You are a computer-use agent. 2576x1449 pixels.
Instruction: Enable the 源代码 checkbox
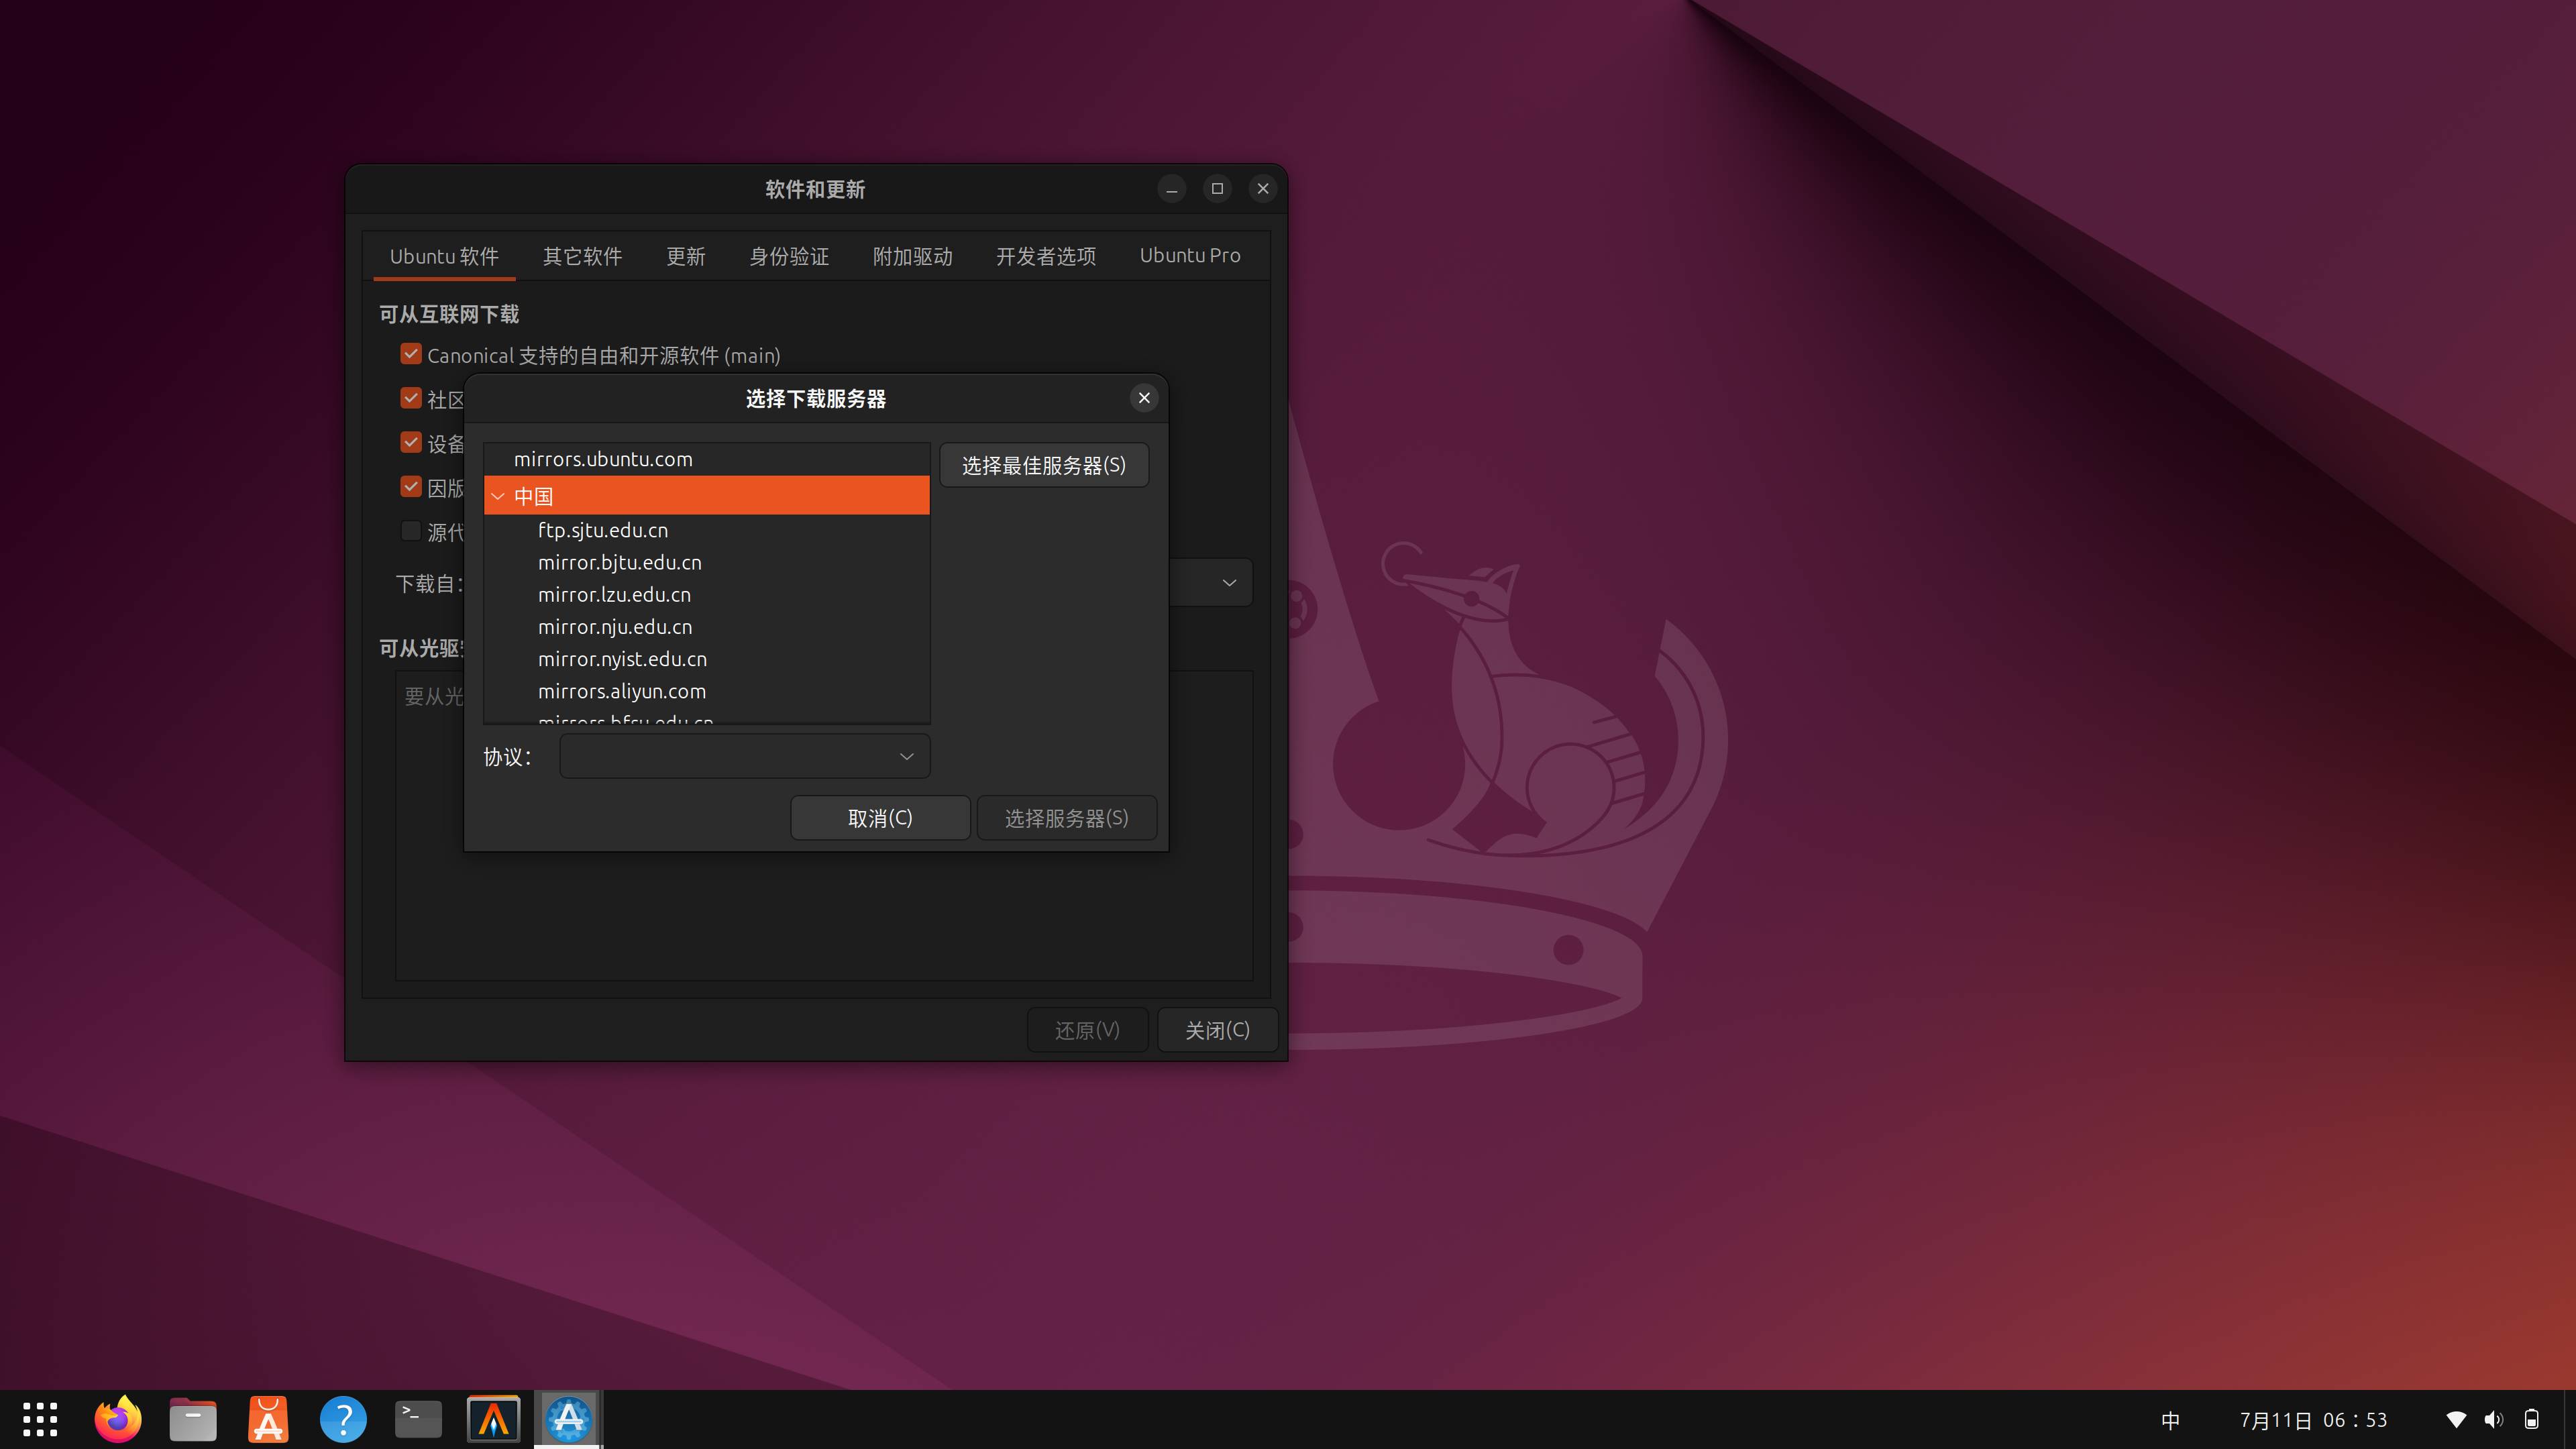[x=410, y=531]
